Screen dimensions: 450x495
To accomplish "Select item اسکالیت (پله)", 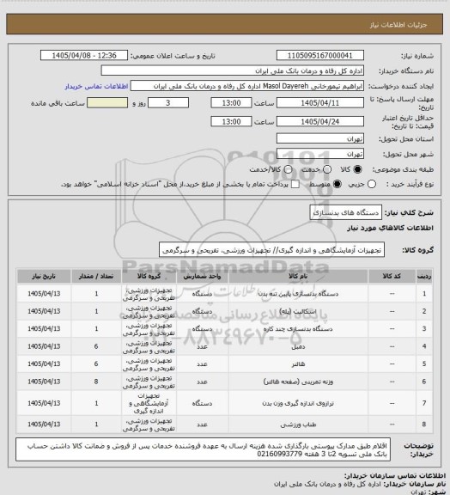I will (298, 312).
